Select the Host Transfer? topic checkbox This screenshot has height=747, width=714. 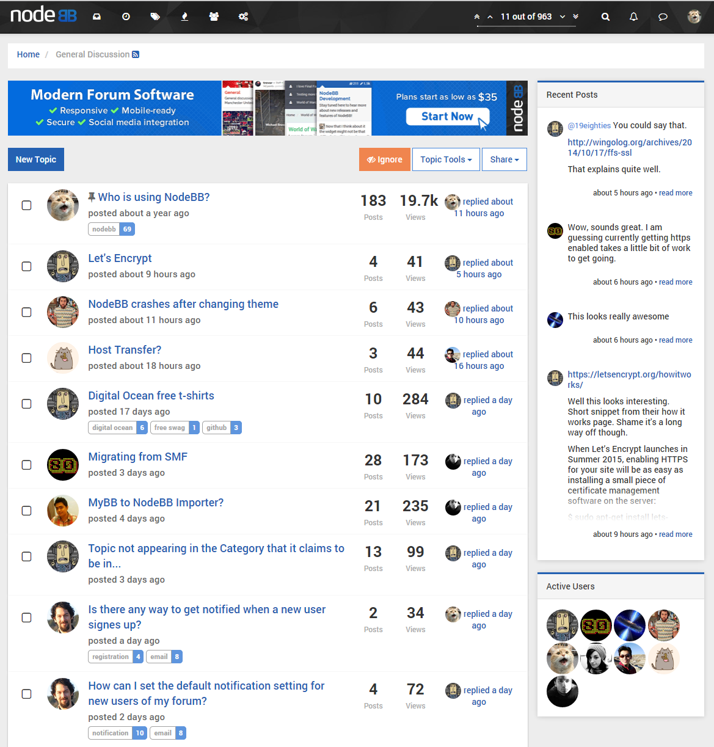tap(27, 358)
